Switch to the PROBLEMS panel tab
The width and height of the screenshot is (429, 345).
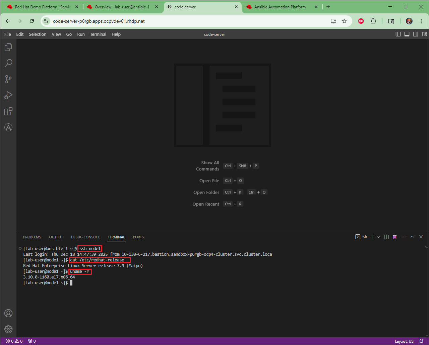(x=32, y=237)
